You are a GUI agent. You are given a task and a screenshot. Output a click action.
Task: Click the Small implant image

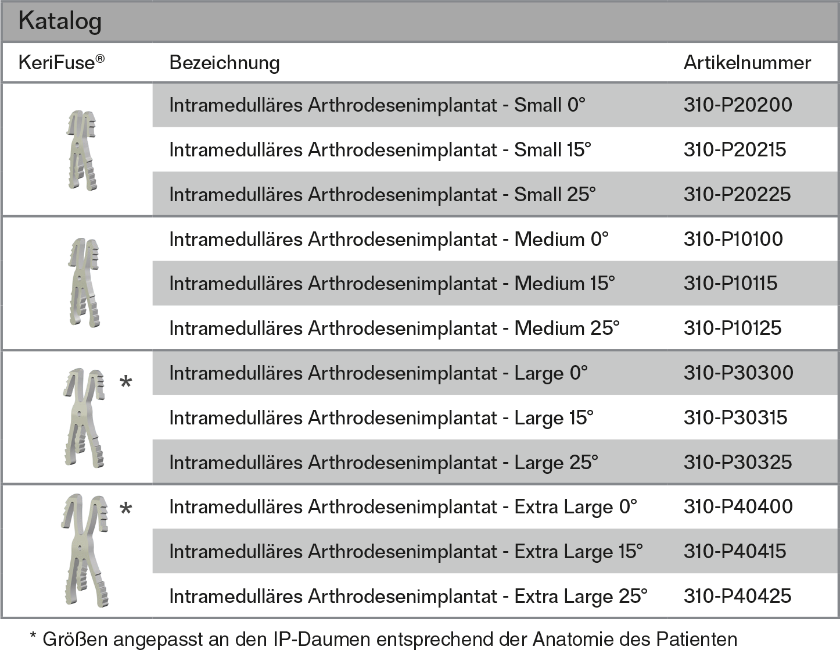pos(81,150)
